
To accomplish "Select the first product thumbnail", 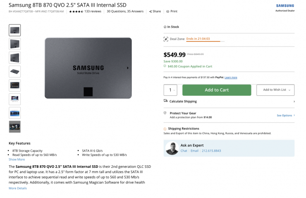I will (x=15, y=30).
